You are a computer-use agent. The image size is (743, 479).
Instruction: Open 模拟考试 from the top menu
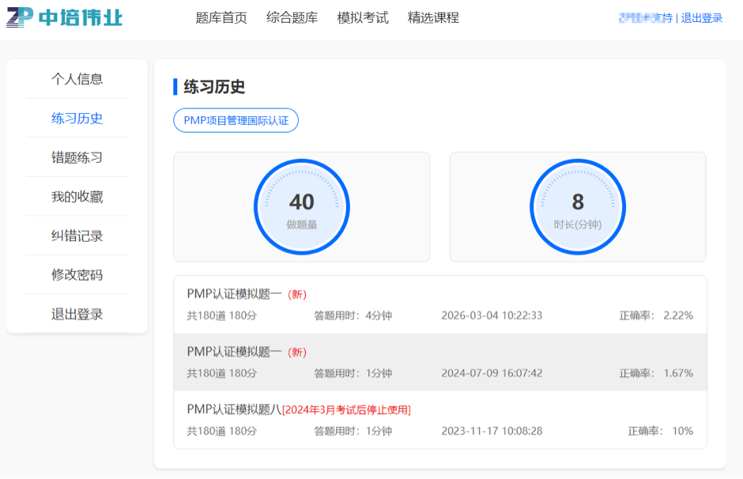[x=362, y=17]
